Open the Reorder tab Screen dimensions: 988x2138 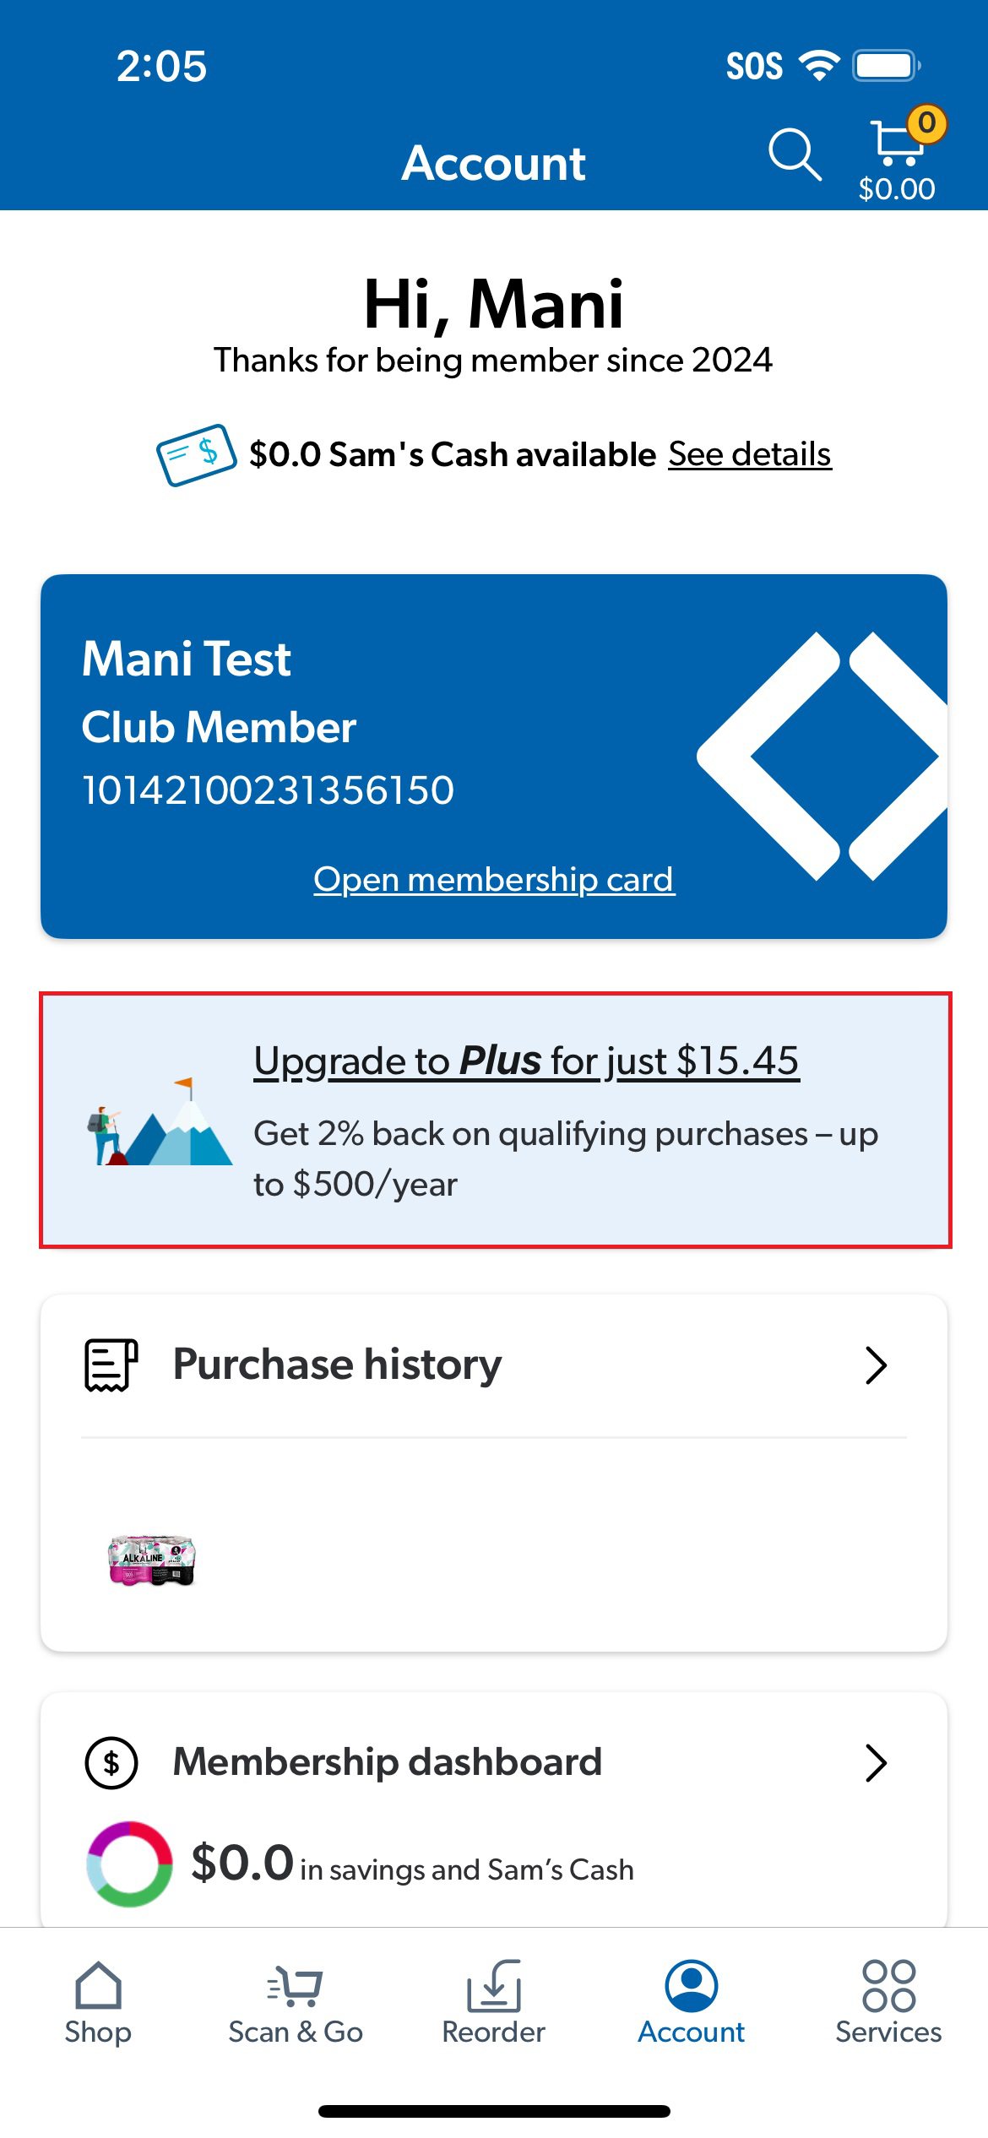pyautogui.click(x=494, y=2003)
